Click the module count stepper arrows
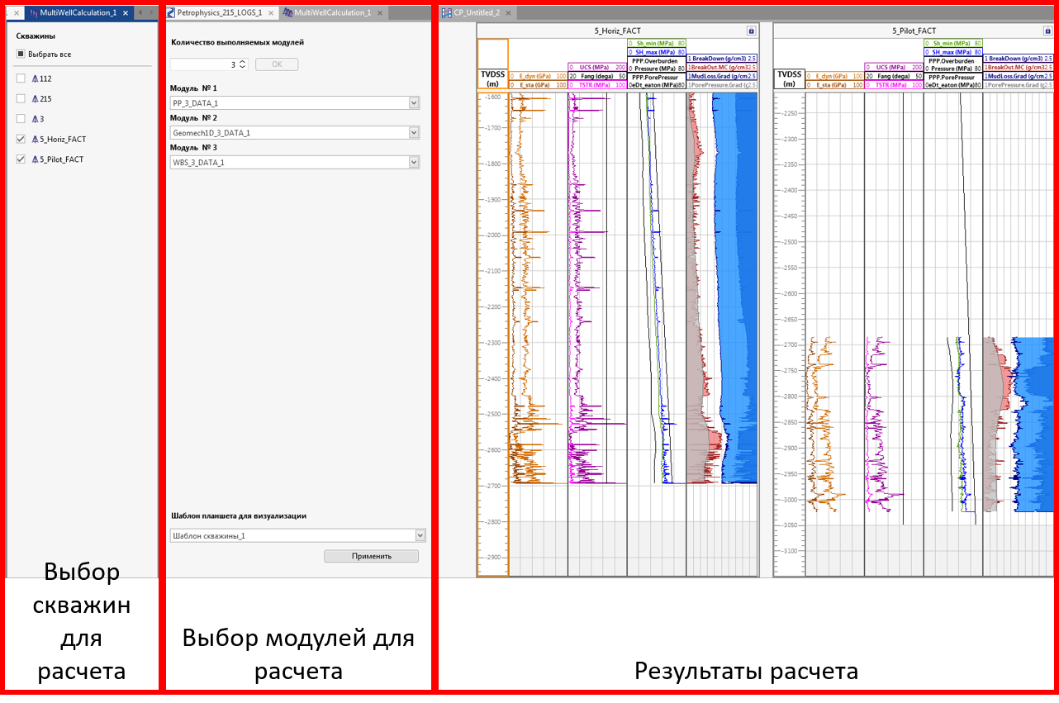Screen dimensions: 1059x703 pos(243,64)
